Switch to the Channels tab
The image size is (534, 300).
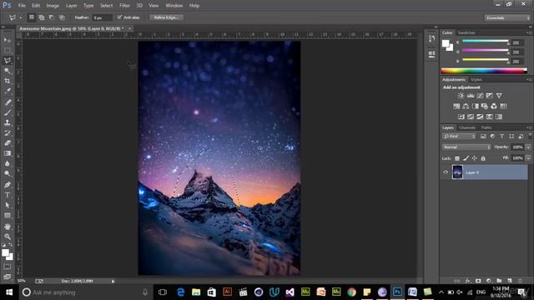pyautogui.click(x=467, y=127)
